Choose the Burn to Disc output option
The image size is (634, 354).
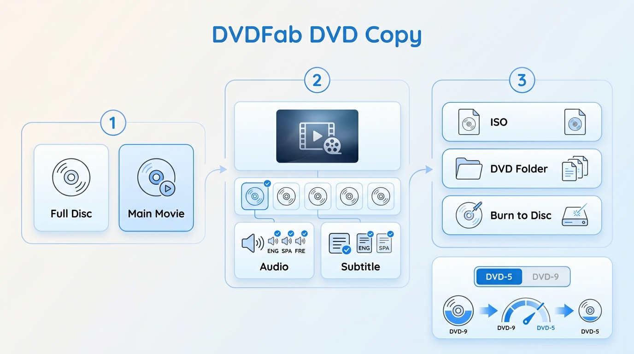point(522,215)
